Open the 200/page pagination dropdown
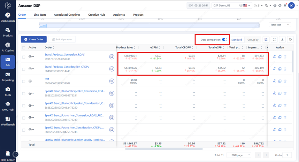Viewport: 299px width, 162px height. pos(238,155)
